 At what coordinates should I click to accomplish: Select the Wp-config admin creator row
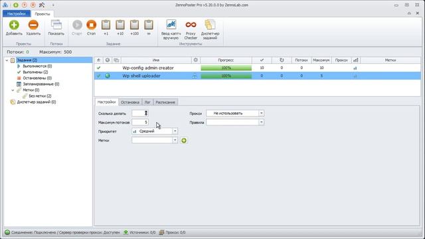(257, 68)
